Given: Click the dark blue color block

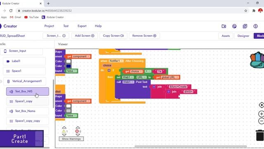Looking at the screenshot, I should coord(68,66).
